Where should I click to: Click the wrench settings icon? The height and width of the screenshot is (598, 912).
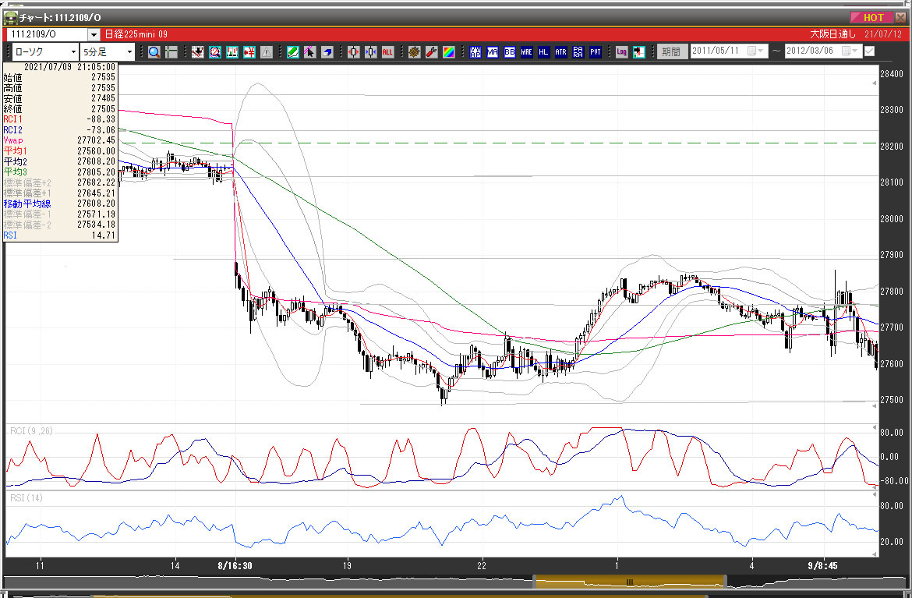[432, 52]
